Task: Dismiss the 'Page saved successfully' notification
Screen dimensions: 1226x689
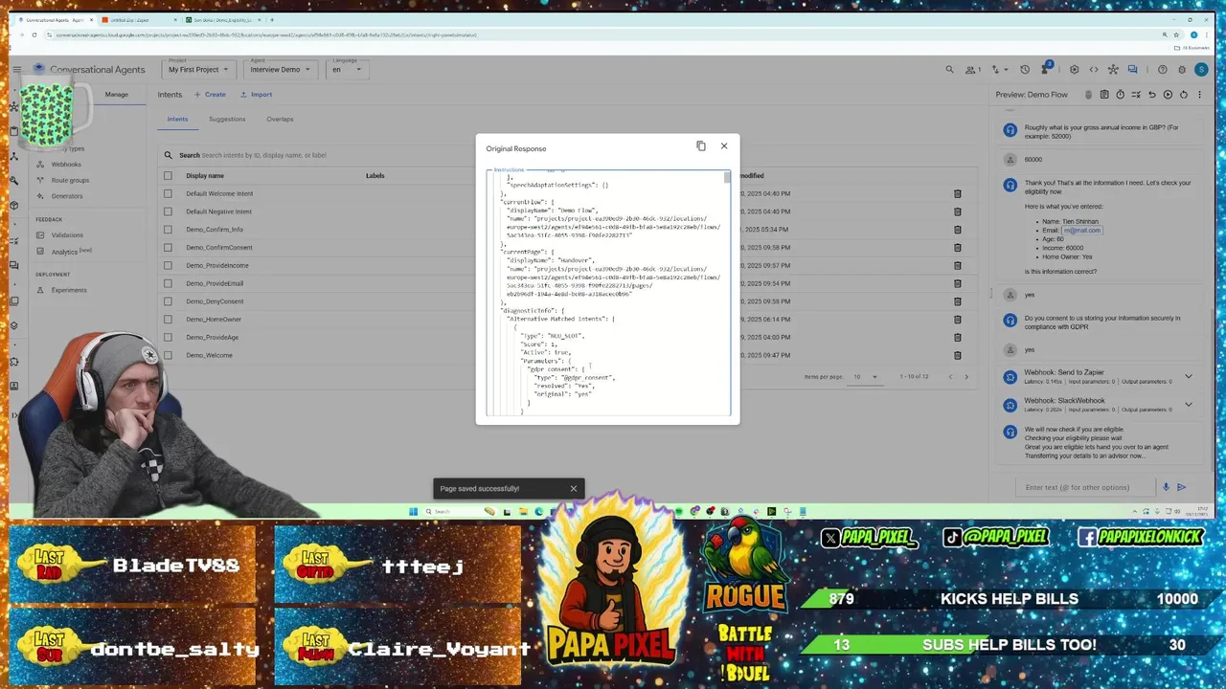Action: [x=574, y=488]
